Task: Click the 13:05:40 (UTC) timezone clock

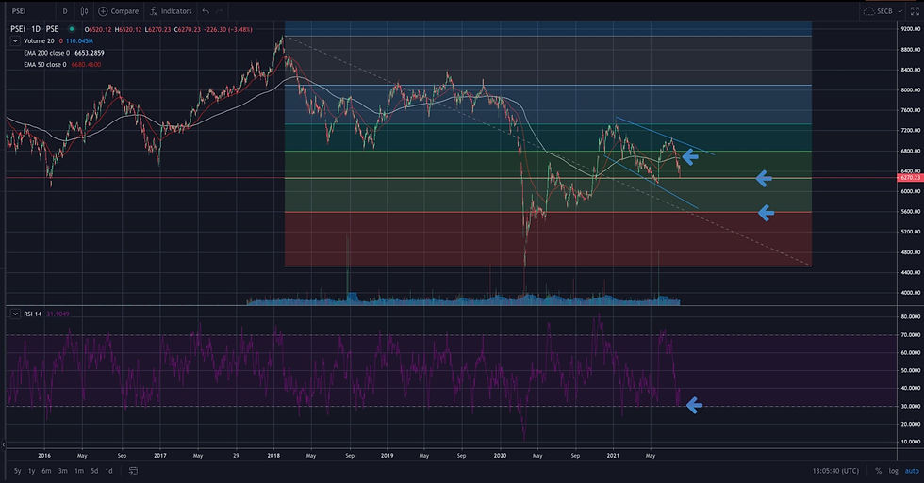Action: (835, 471)
